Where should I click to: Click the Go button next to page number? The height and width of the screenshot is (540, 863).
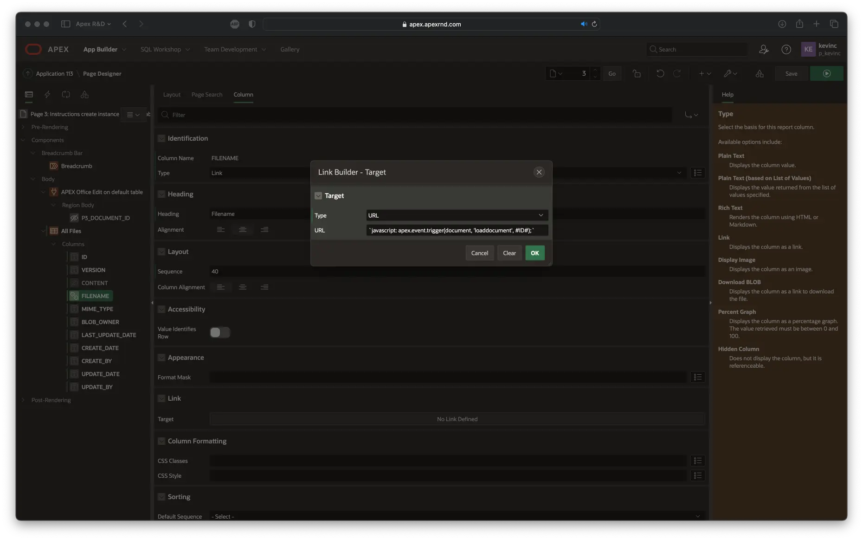pyautogui.click(x=612, y=73)
